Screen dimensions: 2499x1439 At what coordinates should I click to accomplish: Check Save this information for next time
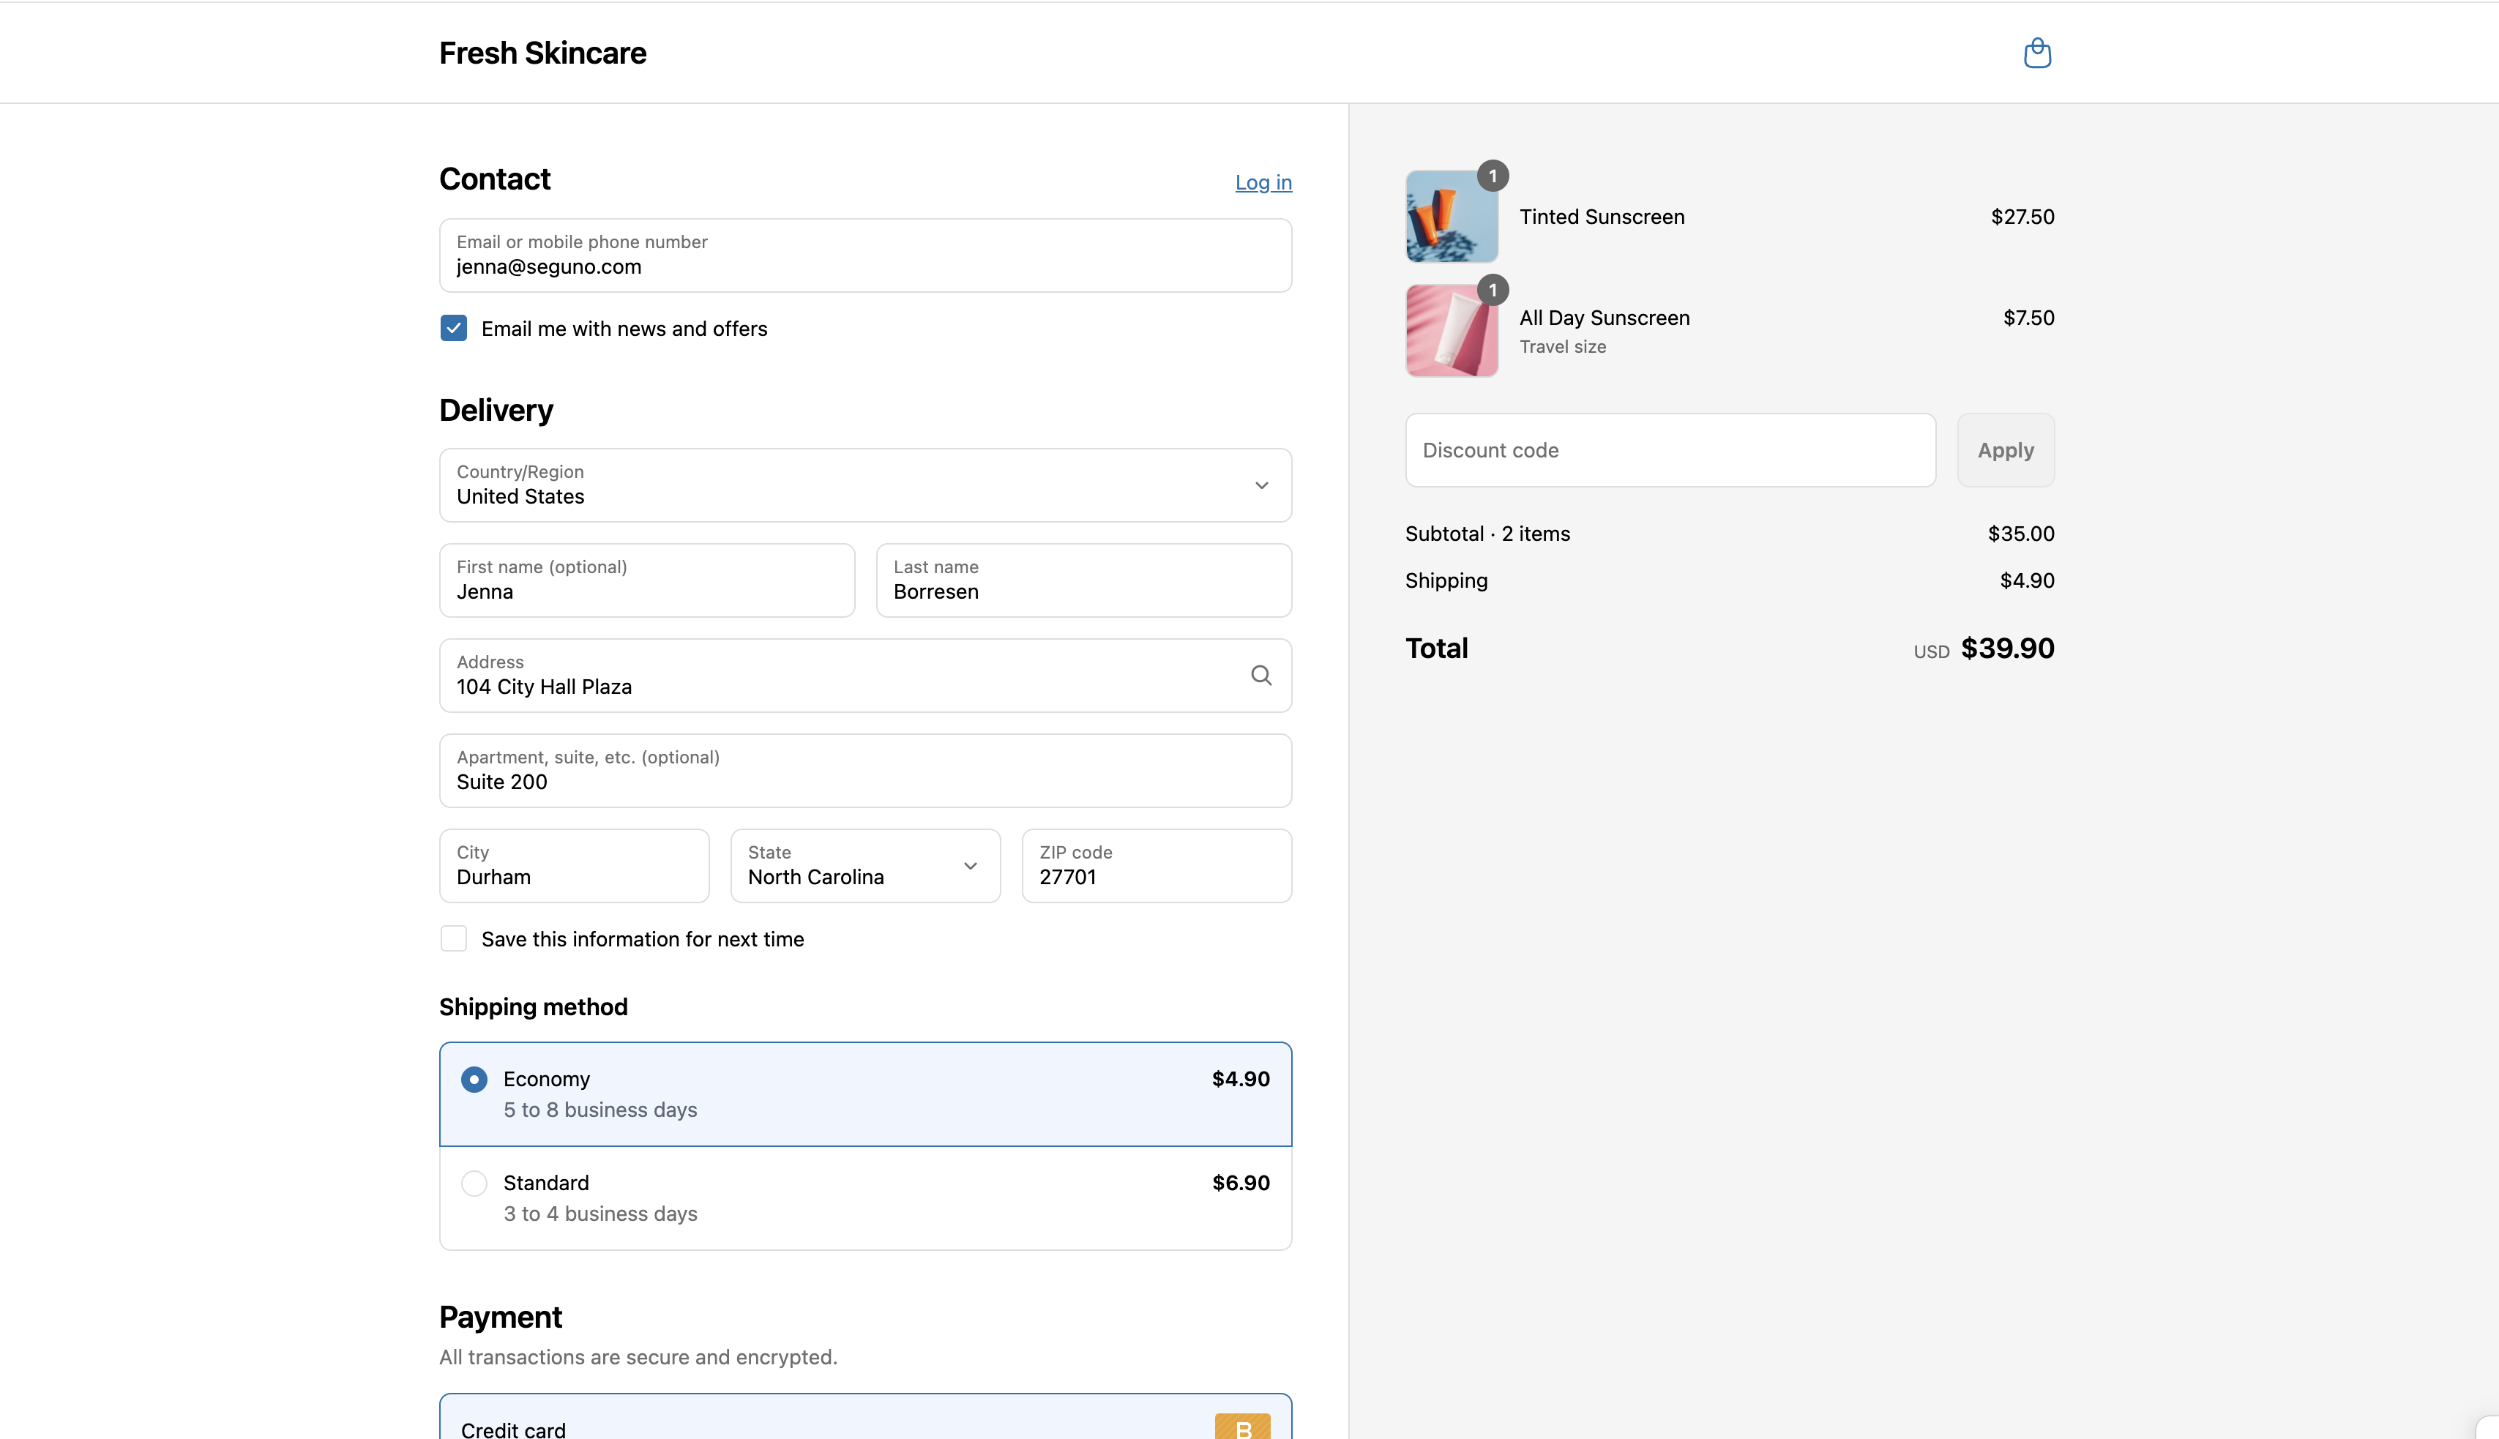point(454,939)
